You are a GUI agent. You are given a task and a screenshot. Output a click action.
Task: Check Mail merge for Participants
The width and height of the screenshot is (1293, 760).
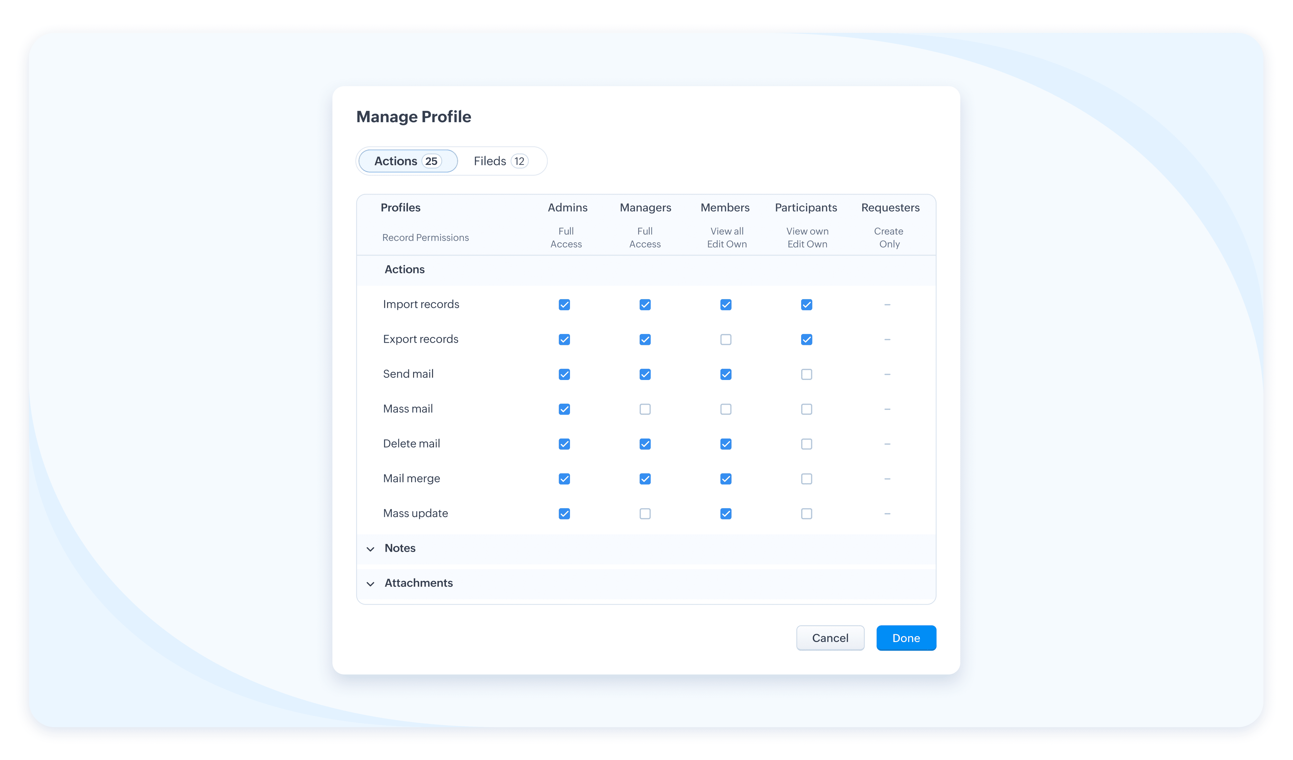click(x=806, y=479)
